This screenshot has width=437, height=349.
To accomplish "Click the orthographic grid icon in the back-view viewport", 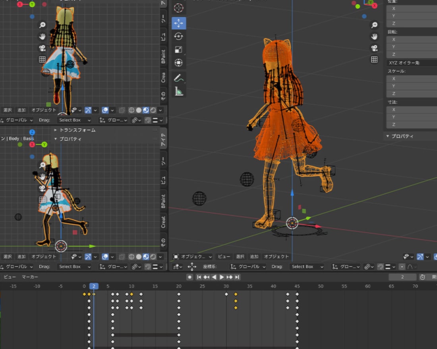I will [43, 59].
